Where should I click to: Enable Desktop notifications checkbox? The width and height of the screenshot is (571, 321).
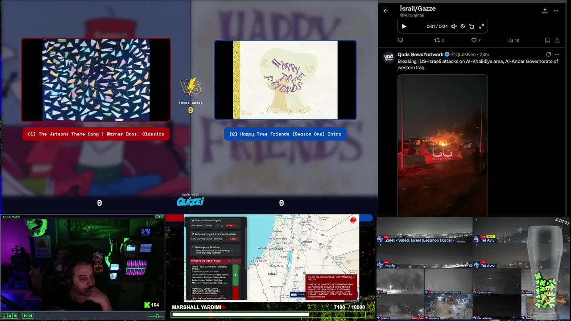[x=193, y=247]
